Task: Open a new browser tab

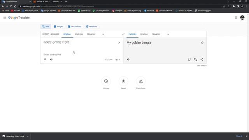Action: (66, 2)
